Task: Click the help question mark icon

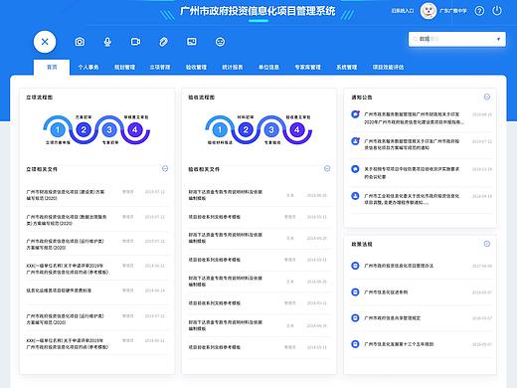Action: 479,11
